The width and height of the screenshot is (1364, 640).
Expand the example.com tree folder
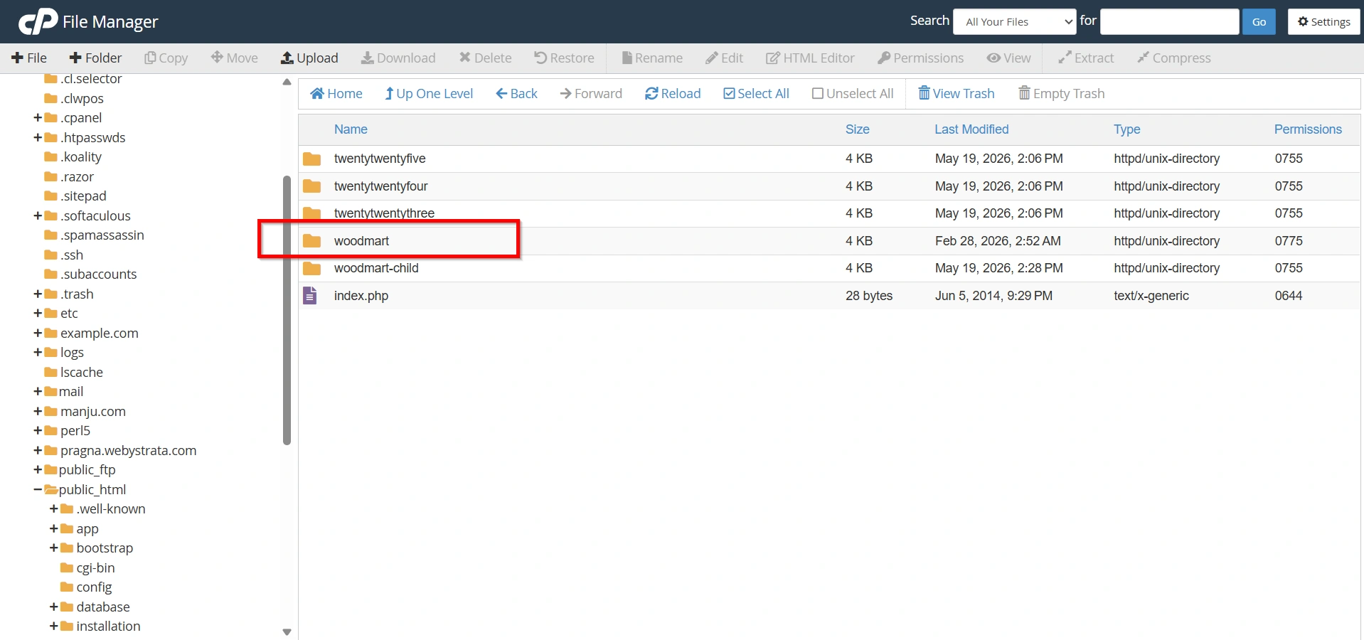(x=38, y=333)
